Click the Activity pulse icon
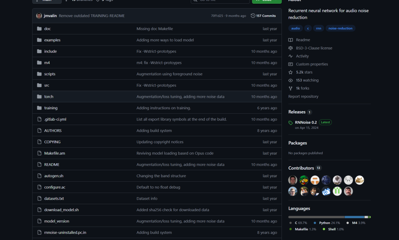 pos(291,56)
